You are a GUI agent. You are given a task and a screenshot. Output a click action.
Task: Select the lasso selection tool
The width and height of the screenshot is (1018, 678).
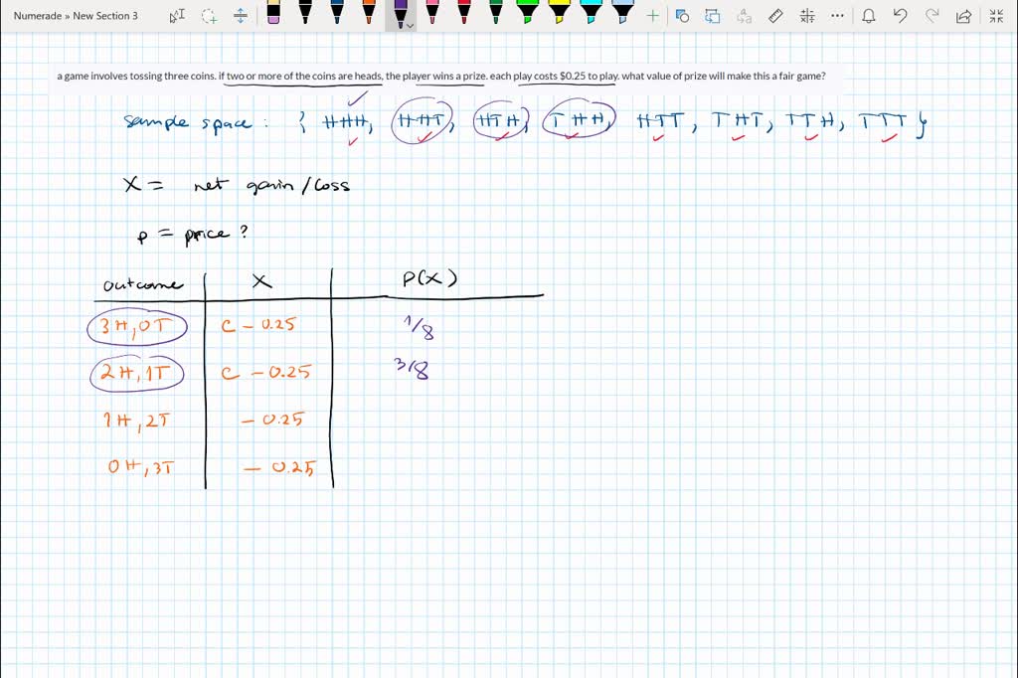coord(208,15)
